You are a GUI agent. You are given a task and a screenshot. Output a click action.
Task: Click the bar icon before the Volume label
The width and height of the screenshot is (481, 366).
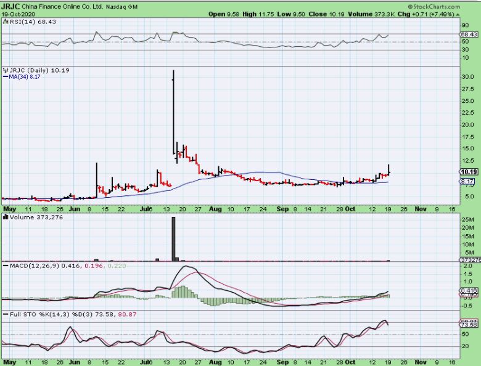pyautogui.click(x=5, y=217)
